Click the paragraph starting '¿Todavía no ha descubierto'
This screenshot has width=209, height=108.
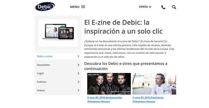coord(129,49)
